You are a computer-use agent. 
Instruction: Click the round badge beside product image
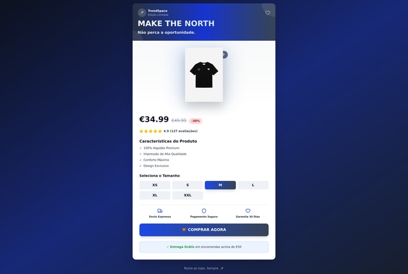pos(224,55)
